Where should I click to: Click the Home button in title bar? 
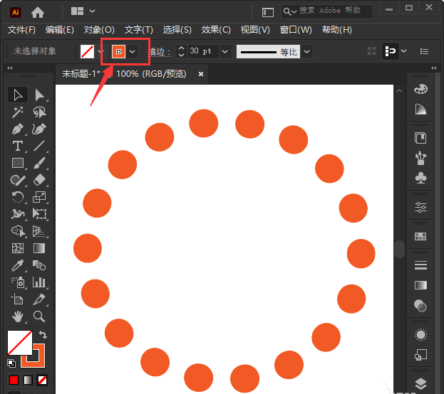[x=37, y=11]
